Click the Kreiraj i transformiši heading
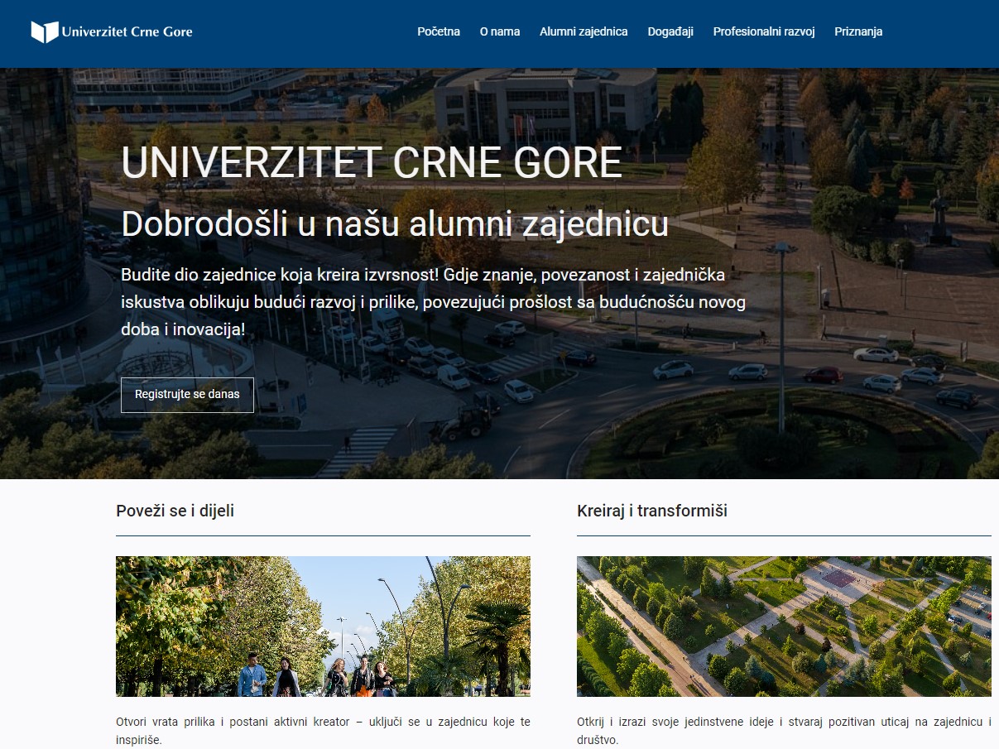This screenshot has width=999, height=749. click(x=652, y=511)
